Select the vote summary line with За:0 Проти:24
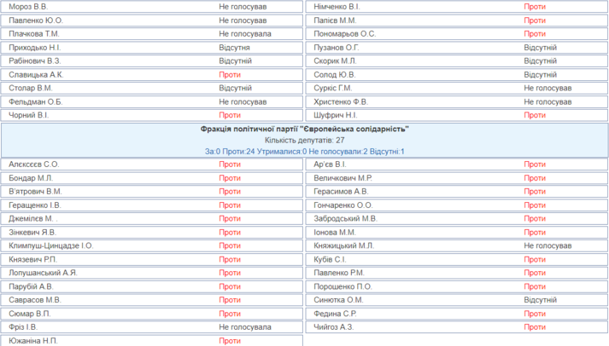This screenshot has height=346, width=609. point(304,151)
